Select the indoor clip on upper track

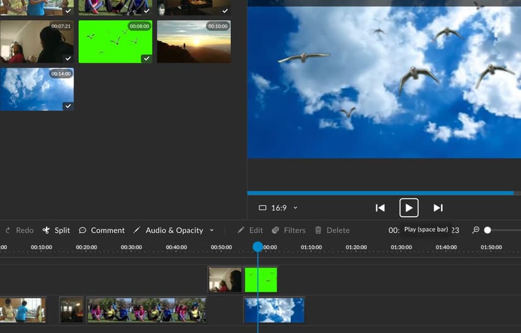(x=225, y=280)
